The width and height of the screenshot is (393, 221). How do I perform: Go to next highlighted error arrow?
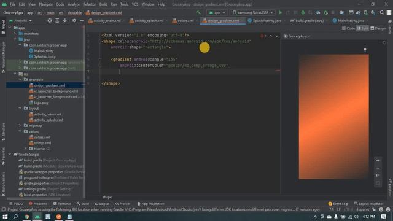277,36
